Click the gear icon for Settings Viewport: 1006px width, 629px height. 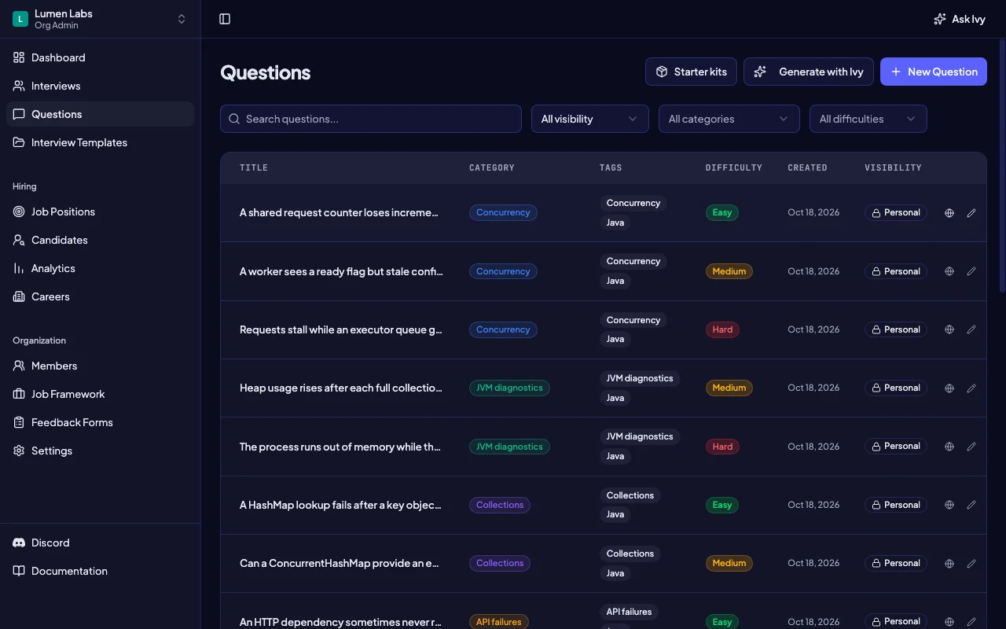pyautogui.click(x=19, y=451)
